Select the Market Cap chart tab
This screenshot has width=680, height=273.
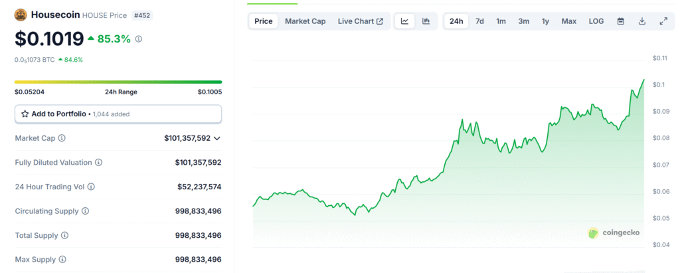pyautogui.click(x=305, y=21)
